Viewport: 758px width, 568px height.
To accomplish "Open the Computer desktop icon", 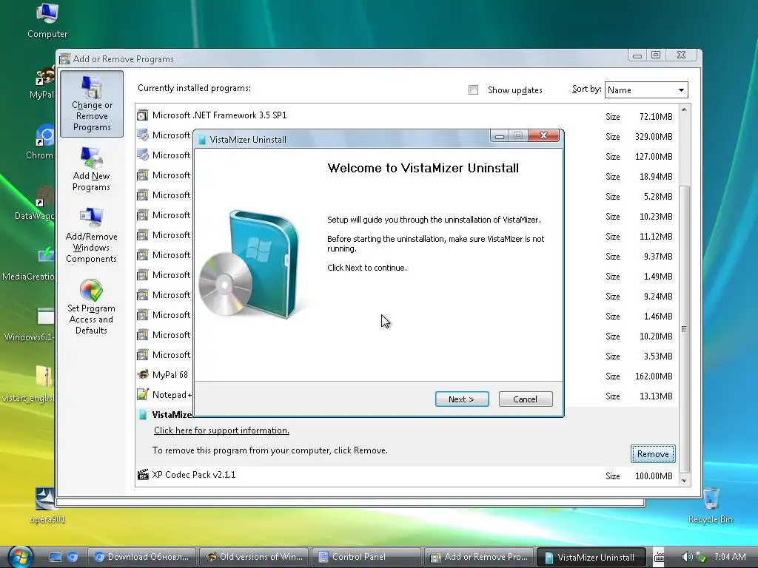I will (x=47, y=20).
